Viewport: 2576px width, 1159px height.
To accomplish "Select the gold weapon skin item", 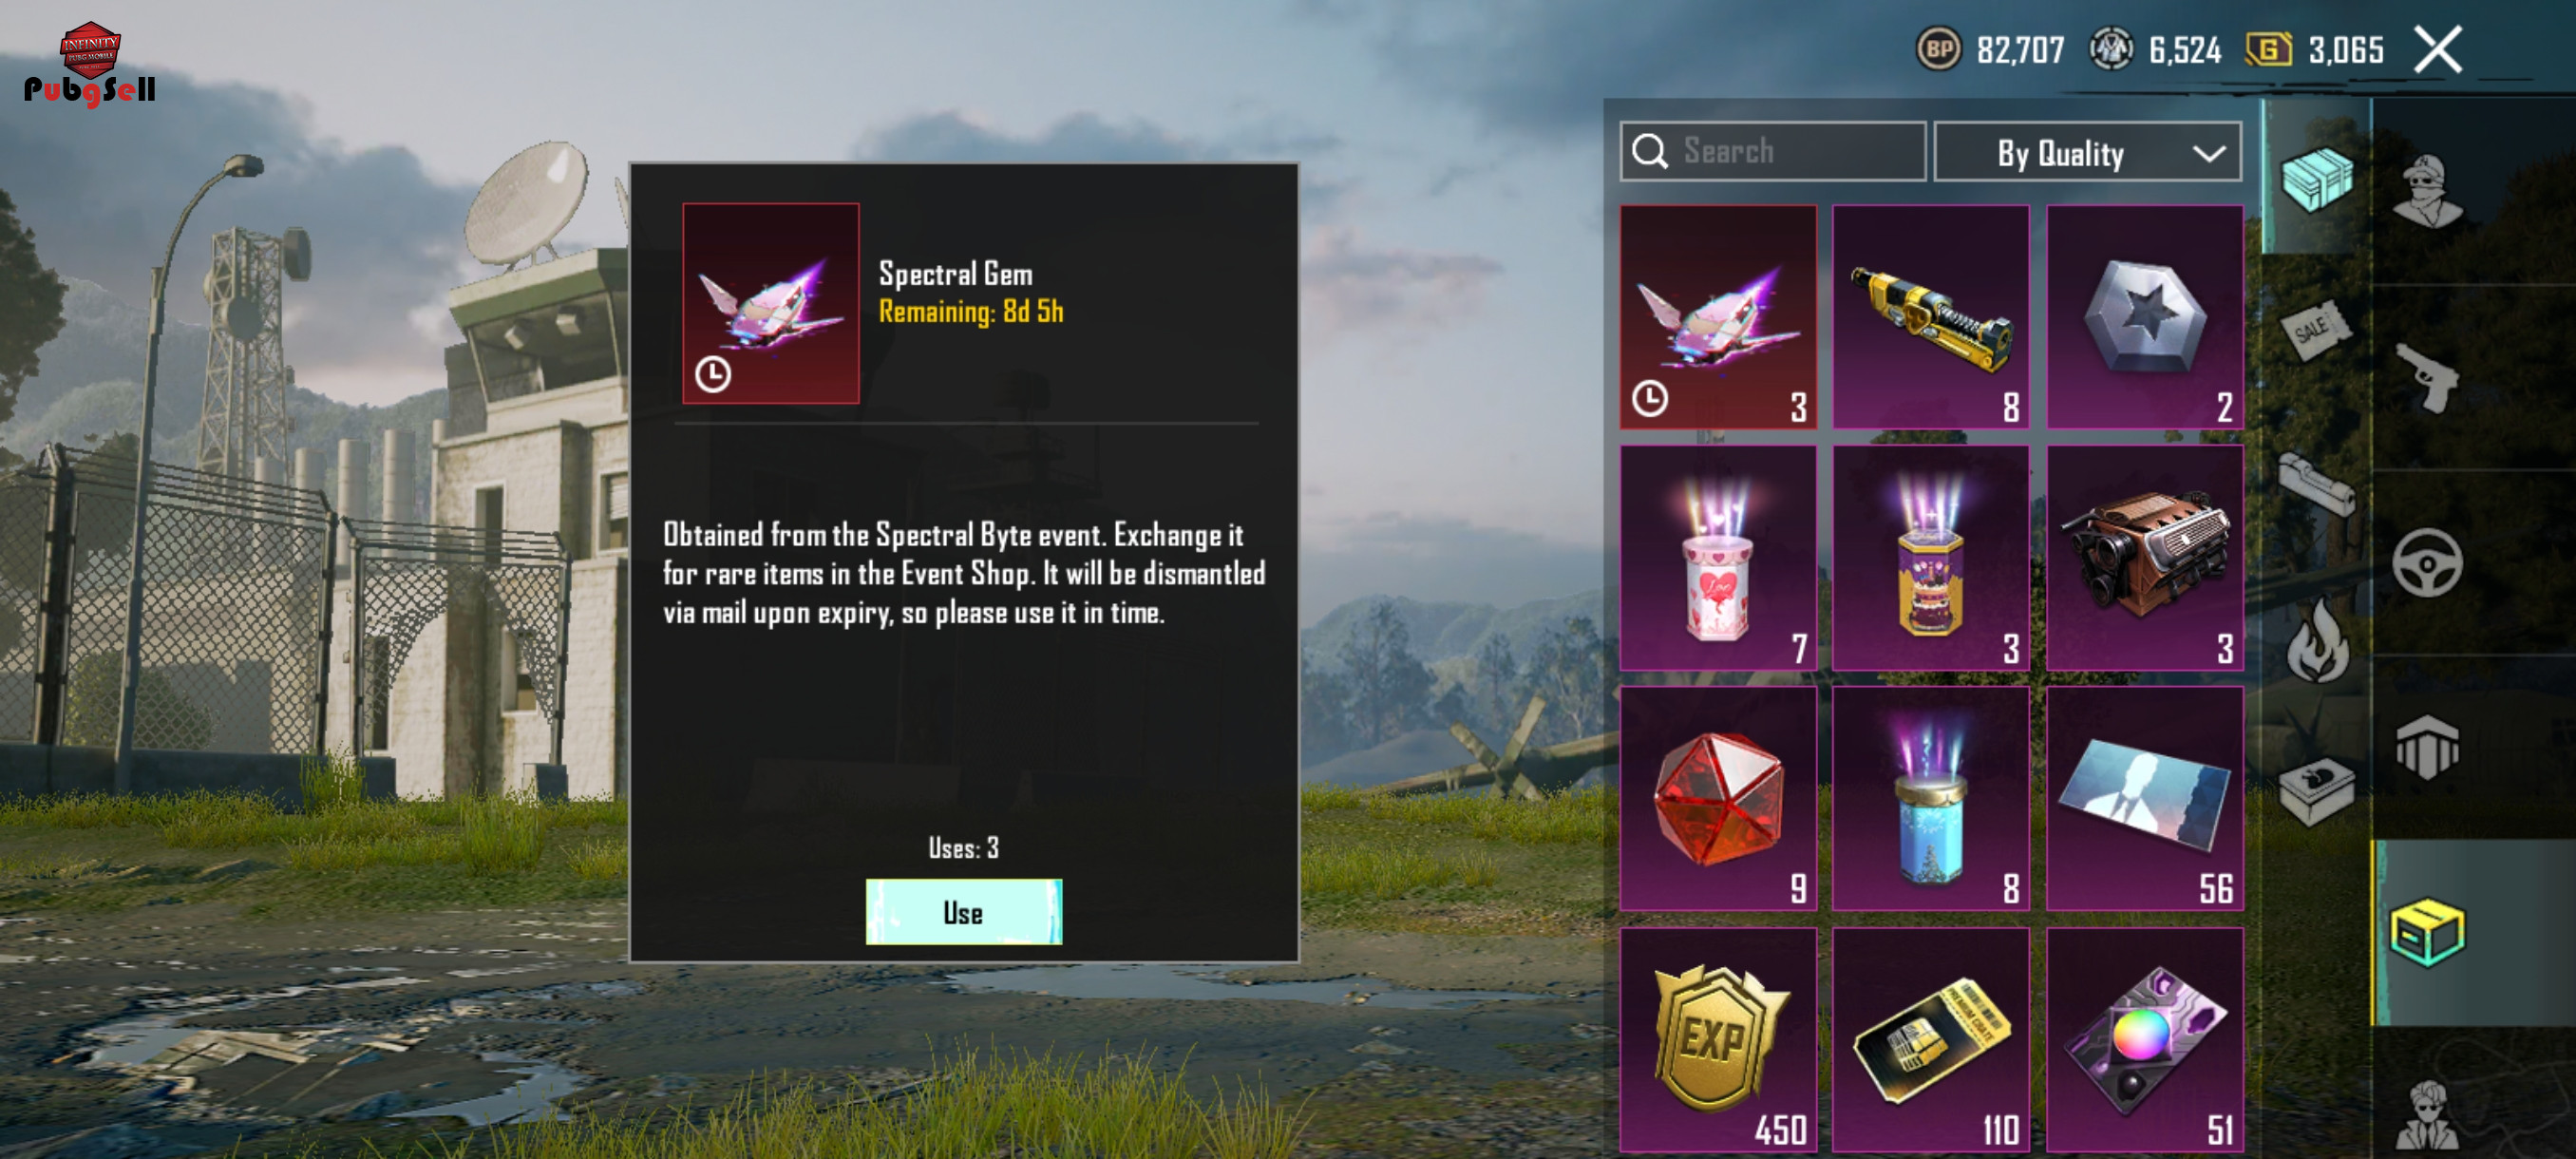I will (x=1930, y=317).
